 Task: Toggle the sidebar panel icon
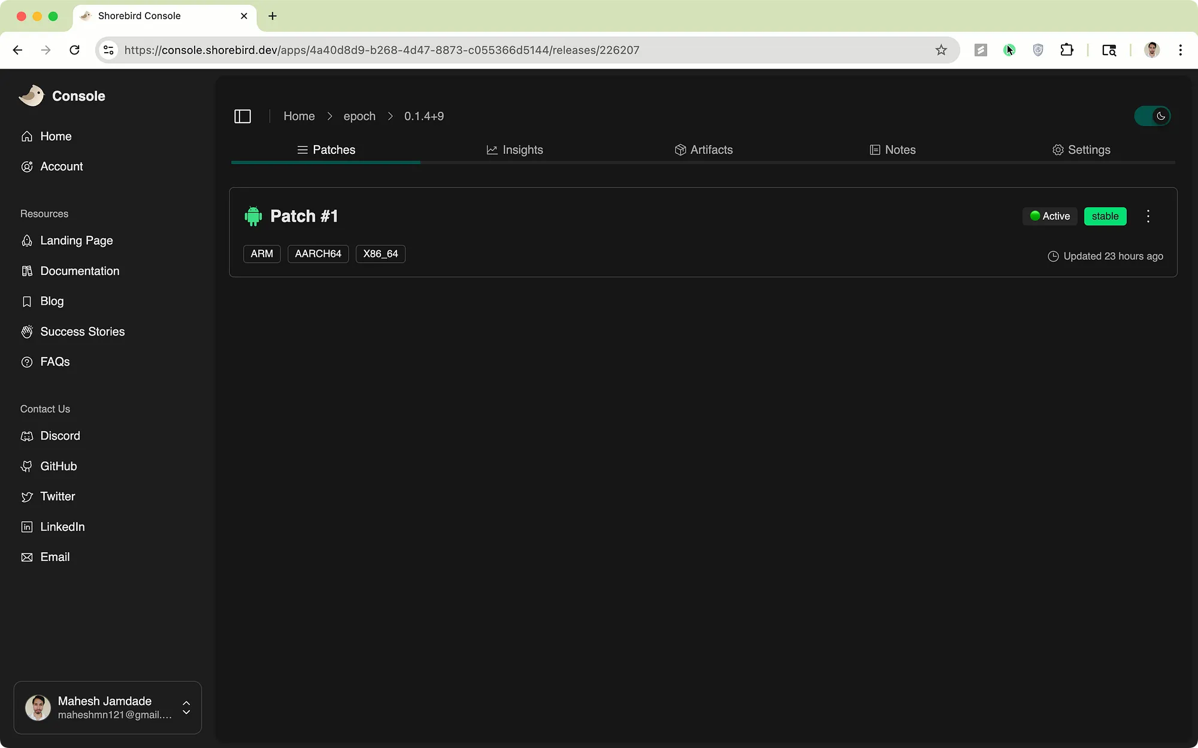(242, 116)
